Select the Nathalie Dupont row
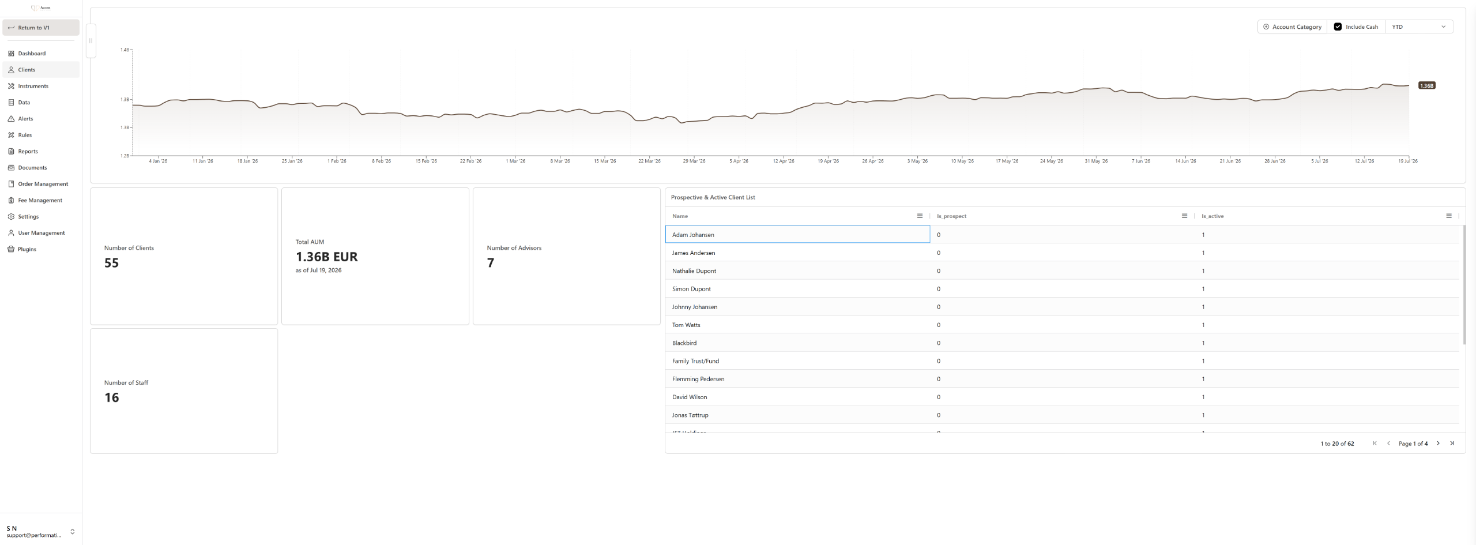Viewport: 1476px width, 545px height. pos(1062,270)
